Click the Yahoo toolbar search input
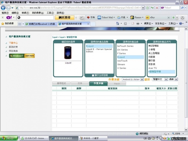This screenshot has width=188, height=141. [x=35, y=18]
